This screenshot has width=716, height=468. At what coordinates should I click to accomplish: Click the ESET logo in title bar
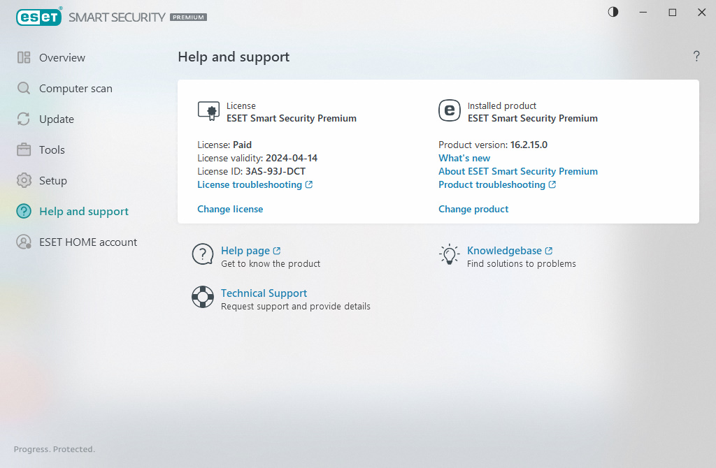(x=39, y=17)
